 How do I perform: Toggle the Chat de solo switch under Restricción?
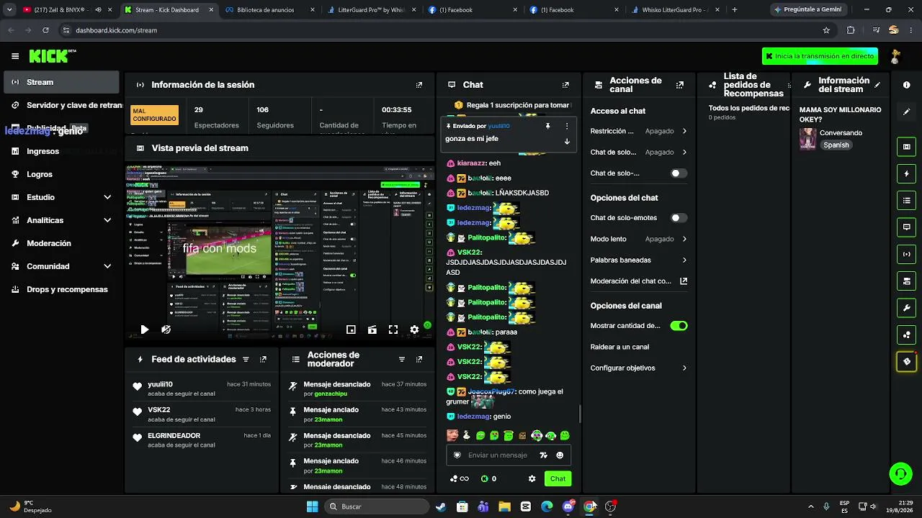pyautogui.click(x=679, y=173)
